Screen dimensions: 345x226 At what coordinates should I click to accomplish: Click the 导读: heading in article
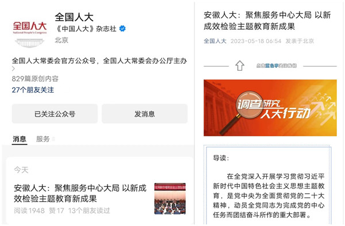[221, 158]
